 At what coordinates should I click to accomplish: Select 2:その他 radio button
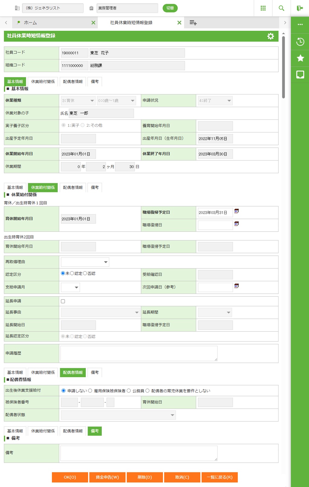click(x=82, y=125)
